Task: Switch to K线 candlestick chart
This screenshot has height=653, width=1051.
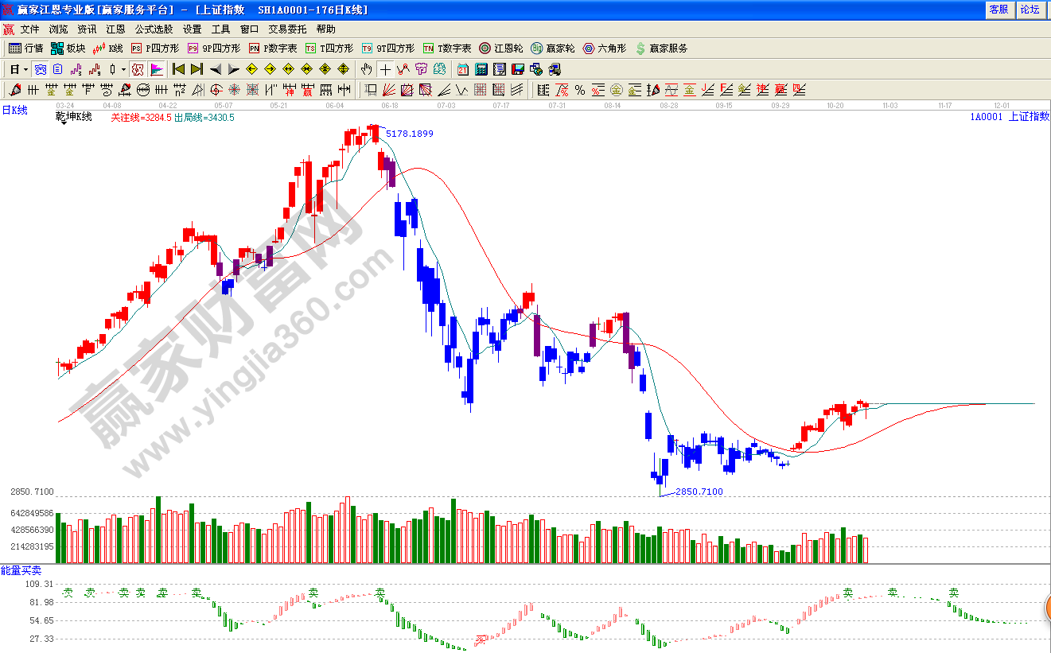Action: (x=107, y=49)
